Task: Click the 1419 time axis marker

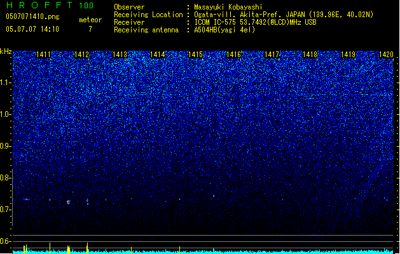Action: pyautogui.click(x=348, y=55)
